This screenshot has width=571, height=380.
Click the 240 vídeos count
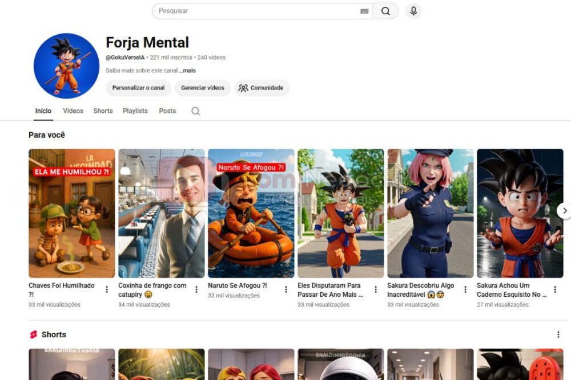pos(211,58)
